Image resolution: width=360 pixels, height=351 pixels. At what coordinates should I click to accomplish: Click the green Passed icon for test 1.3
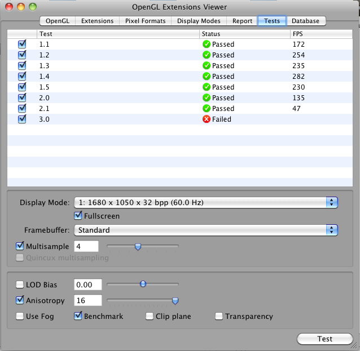point(207,65)
